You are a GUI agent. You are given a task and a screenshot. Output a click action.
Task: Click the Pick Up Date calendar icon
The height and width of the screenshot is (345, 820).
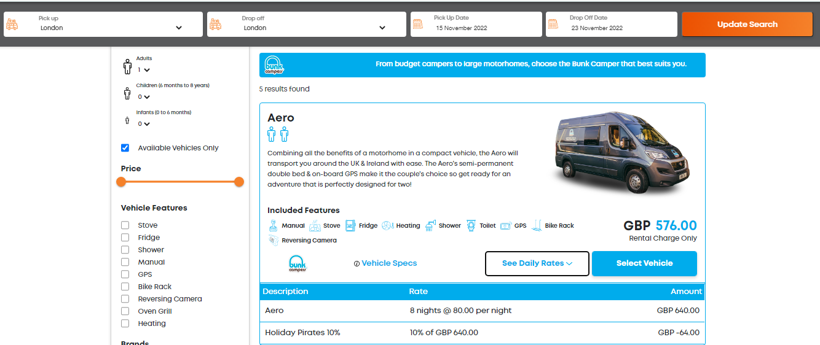click(x=418, y=25)
